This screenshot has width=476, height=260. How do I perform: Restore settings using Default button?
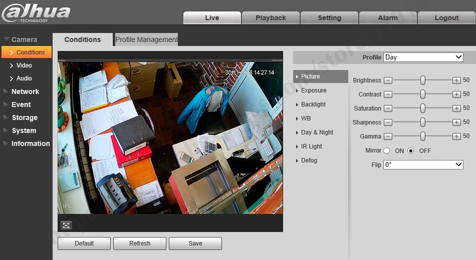[x=84, y=243]
